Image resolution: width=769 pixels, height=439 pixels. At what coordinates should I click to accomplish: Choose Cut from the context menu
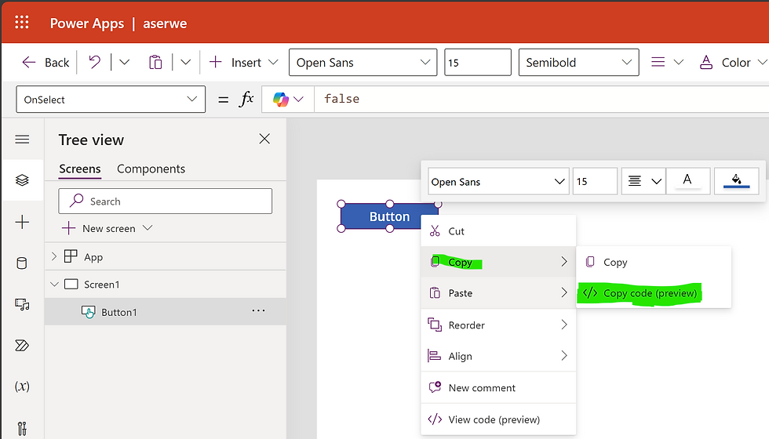click(498, 231)
